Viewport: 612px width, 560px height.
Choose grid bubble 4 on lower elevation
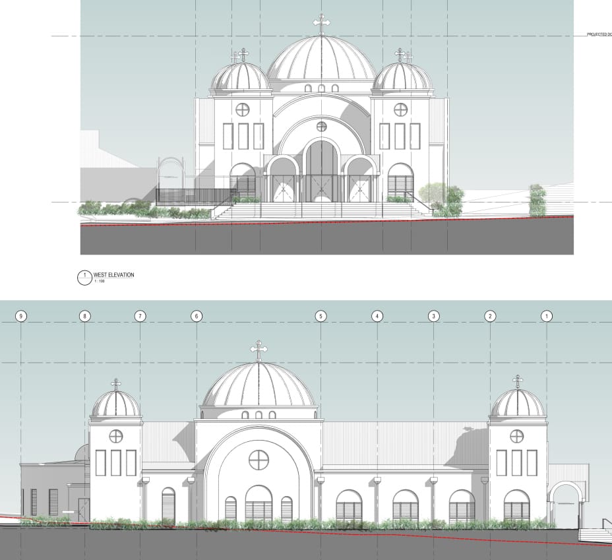[377, 316]
